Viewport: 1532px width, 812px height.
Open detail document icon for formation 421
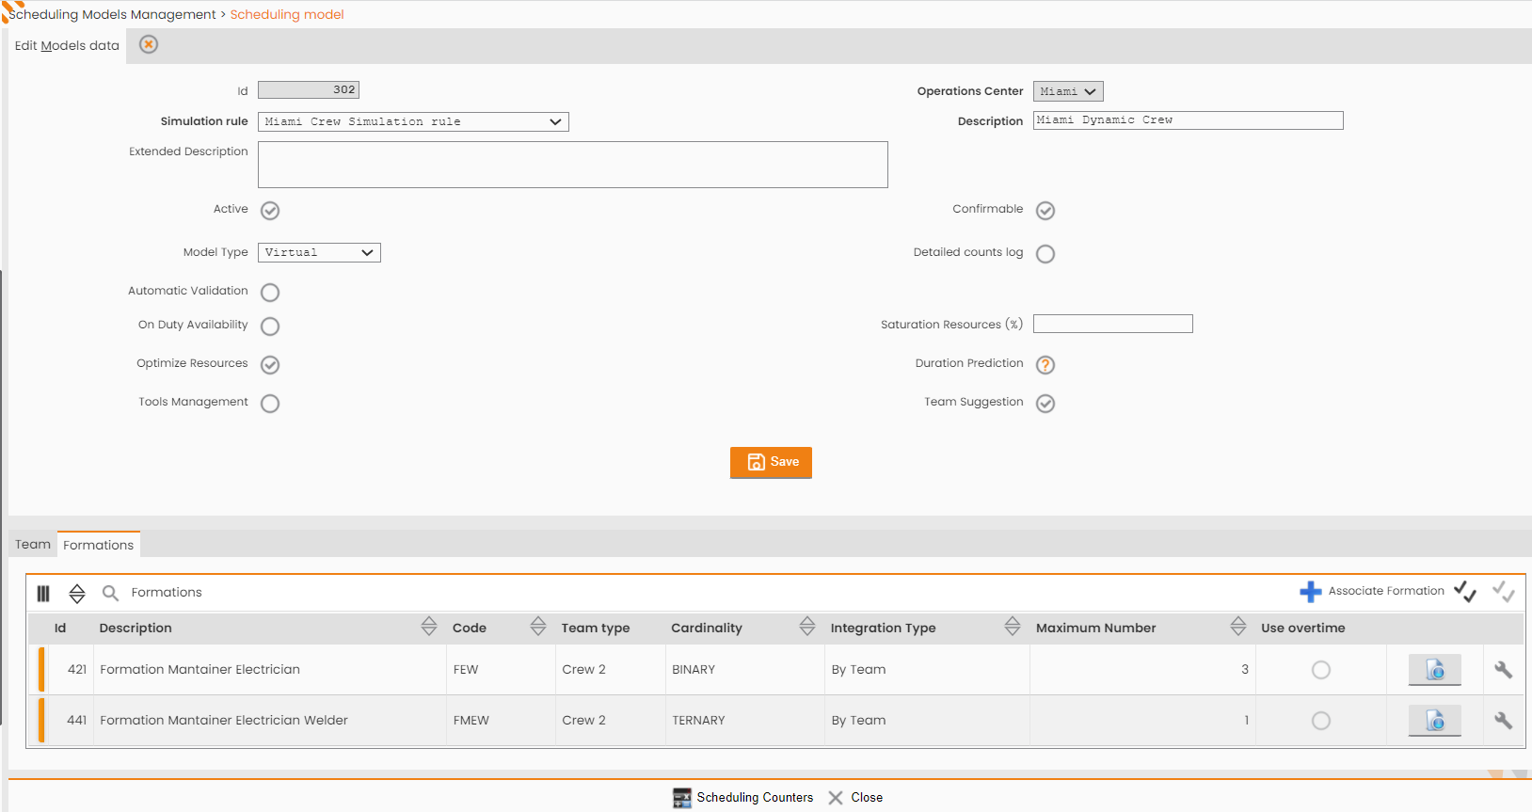[1434, 670]
